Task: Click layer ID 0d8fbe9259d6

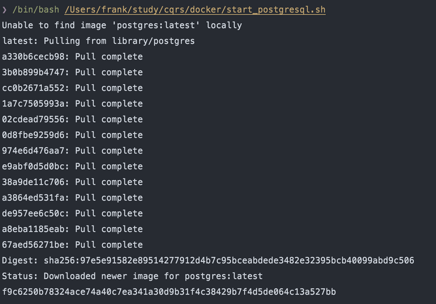Action: point(33,135)
